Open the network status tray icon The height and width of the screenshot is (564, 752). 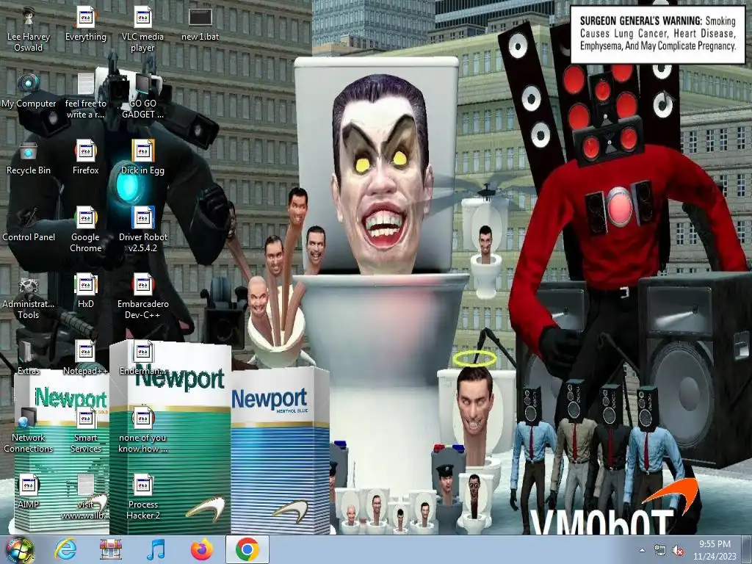point(660,551)
